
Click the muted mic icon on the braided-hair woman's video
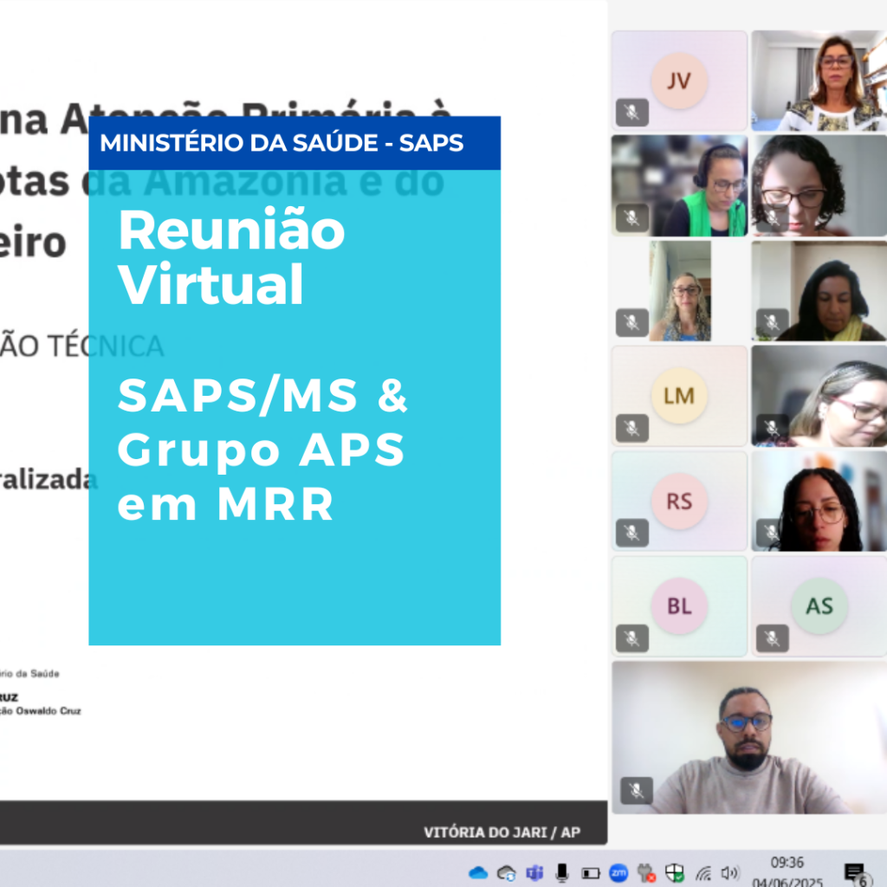(772, 533)
